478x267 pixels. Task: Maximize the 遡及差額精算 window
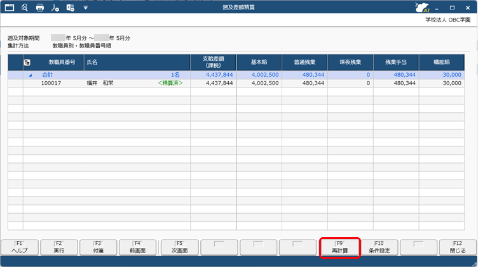click(452, 8)
